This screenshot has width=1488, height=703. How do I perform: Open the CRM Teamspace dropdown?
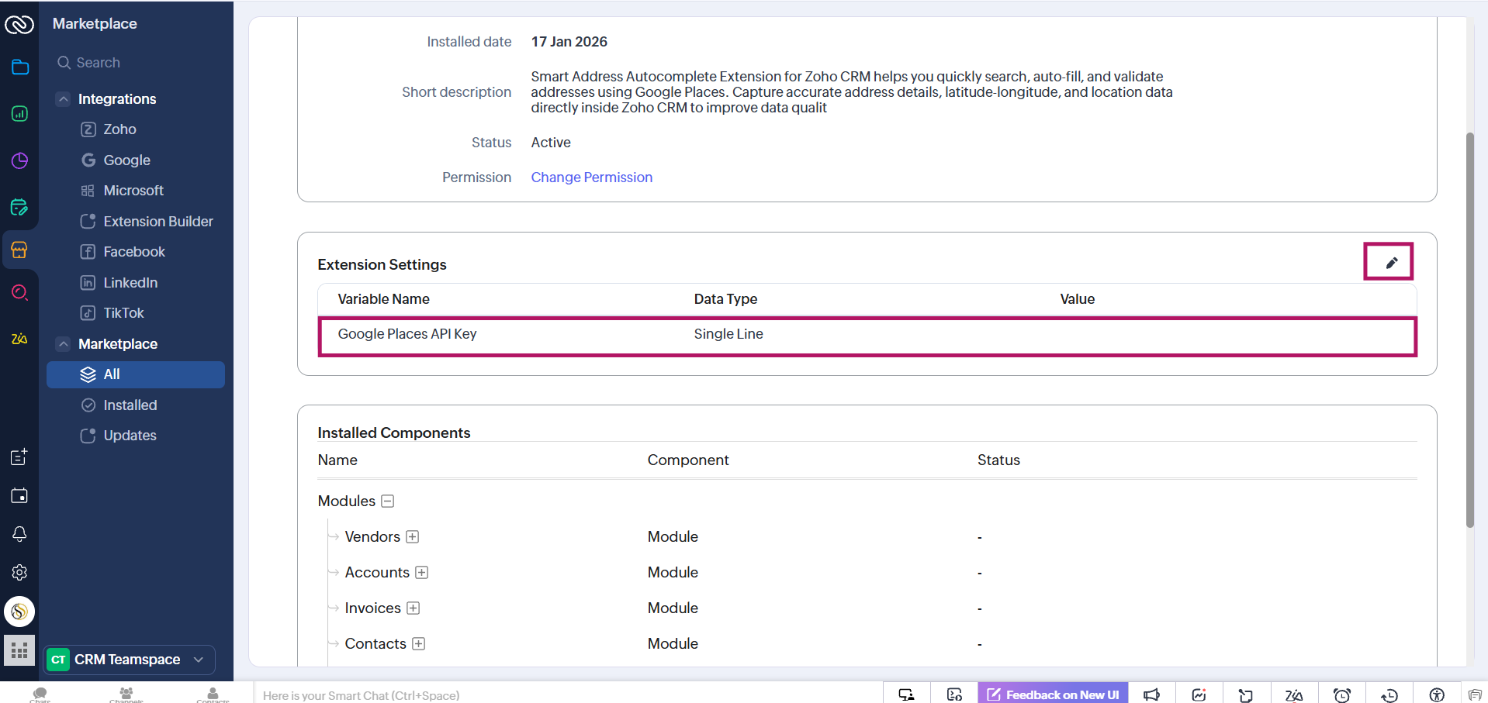coord(128,660)
